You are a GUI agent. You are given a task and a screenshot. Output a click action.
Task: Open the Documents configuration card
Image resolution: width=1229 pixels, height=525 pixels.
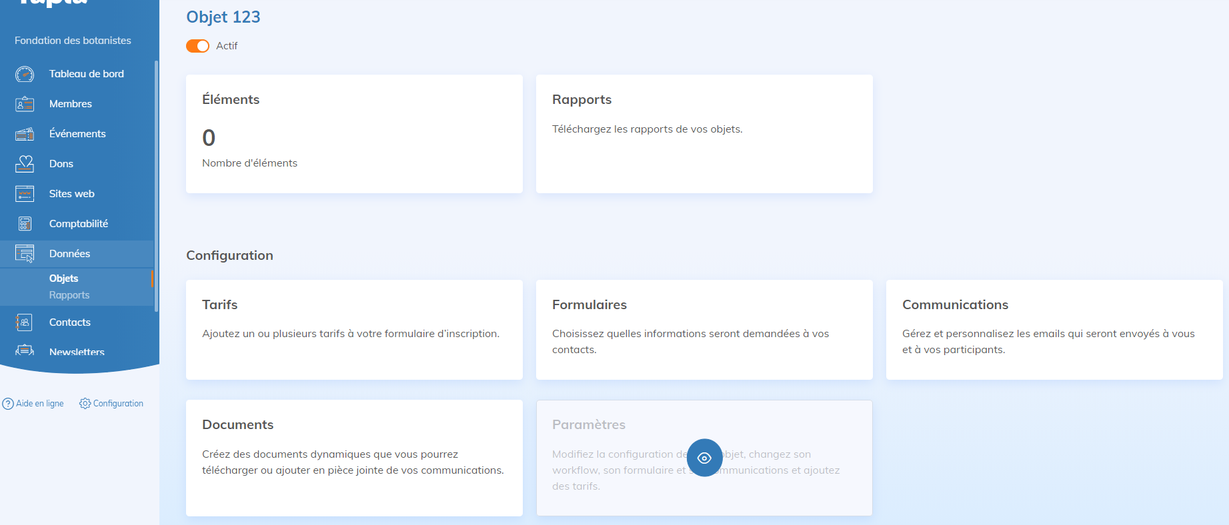click(x=354, y=458)
